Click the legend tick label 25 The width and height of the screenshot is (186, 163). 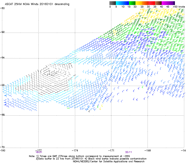(x=142, y=7)
